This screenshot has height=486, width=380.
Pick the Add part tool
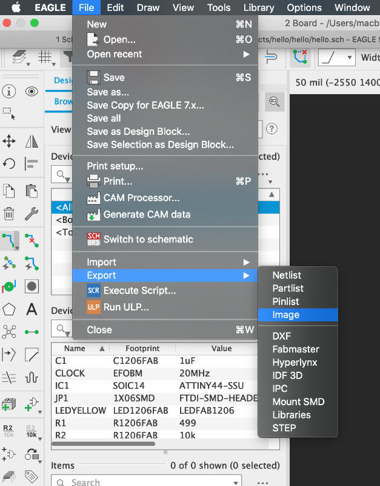coord(9,404)
